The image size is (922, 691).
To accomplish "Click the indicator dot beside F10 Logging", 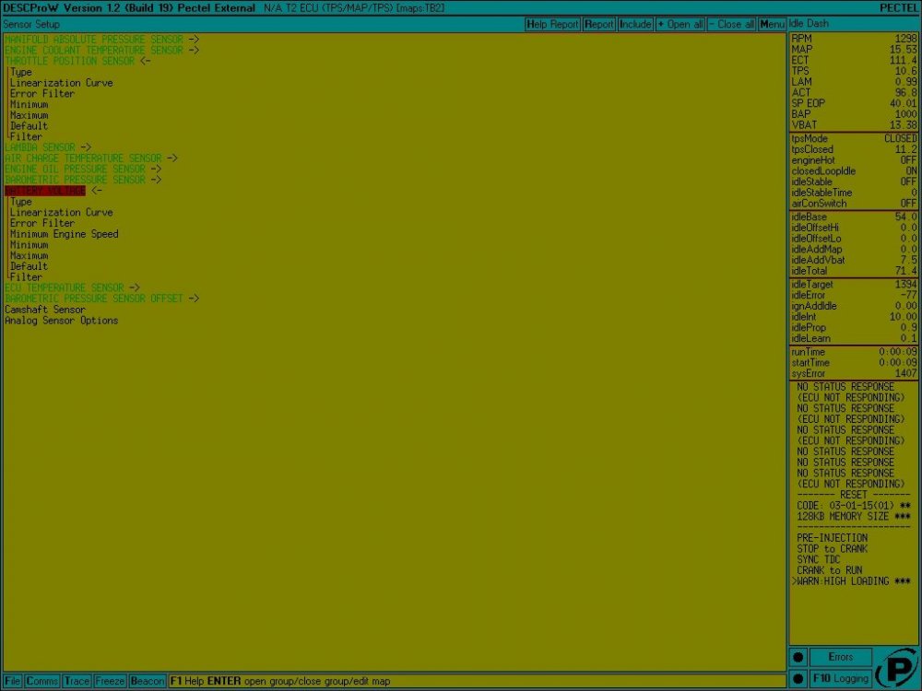I will click(x=798, y=679).
